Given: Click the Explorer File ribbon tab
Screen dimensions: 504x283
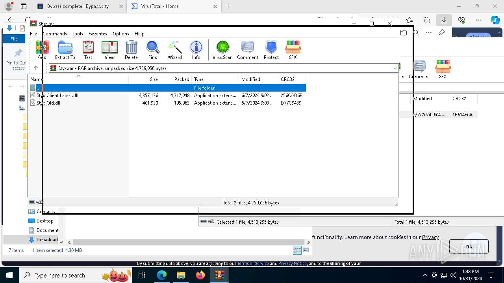Looking at the screenshot, I should [14, 39].
